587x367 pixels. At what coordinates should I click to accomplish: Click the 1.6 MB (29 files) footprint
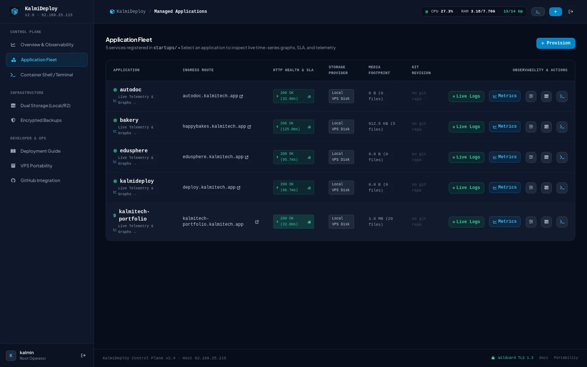click(381, 222)
